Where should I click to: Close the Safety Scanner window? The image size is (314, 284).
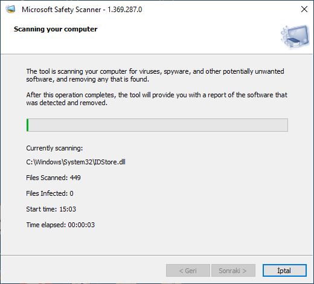[x=304, y=9]
